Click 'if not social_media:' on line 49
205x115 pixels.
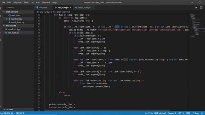coord(81,33)
